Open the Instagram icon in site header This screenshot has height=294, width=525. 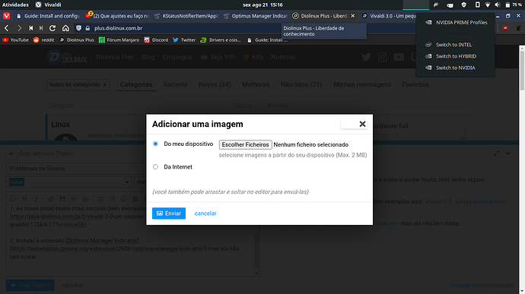pyautogui.click(x=383, y=57)
